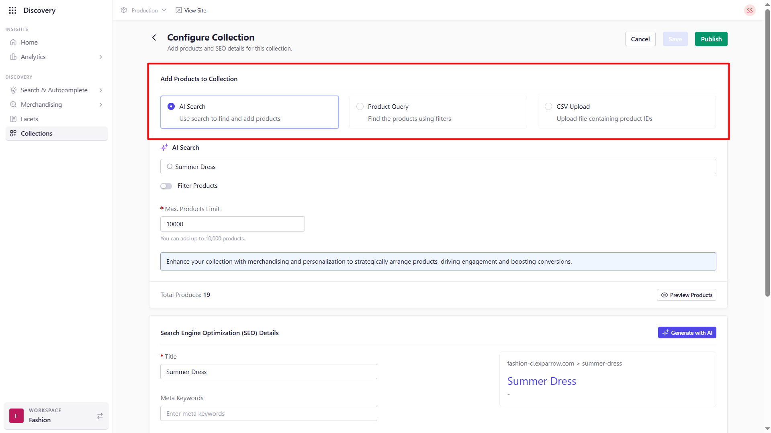Click the SS user avatar
771x433 pixels.
coord(749,10)
